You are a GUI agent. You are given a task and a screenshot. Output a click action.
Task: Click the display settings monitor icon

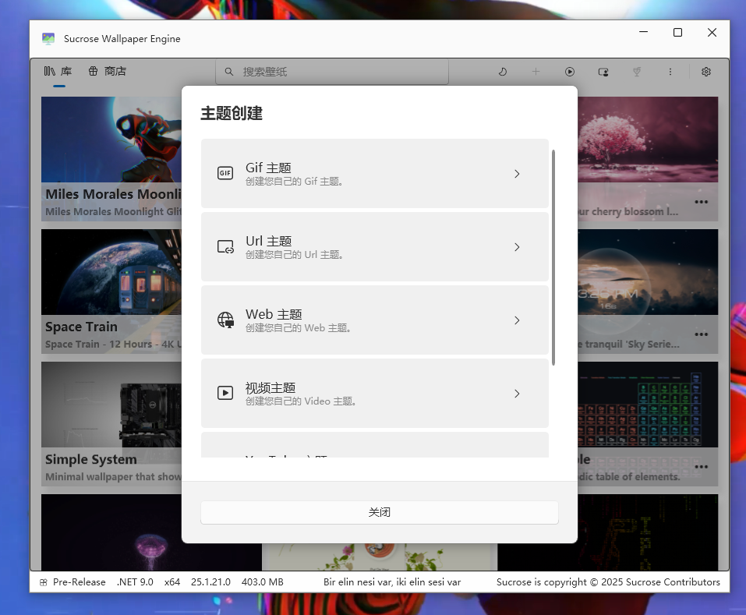[603, 72]
